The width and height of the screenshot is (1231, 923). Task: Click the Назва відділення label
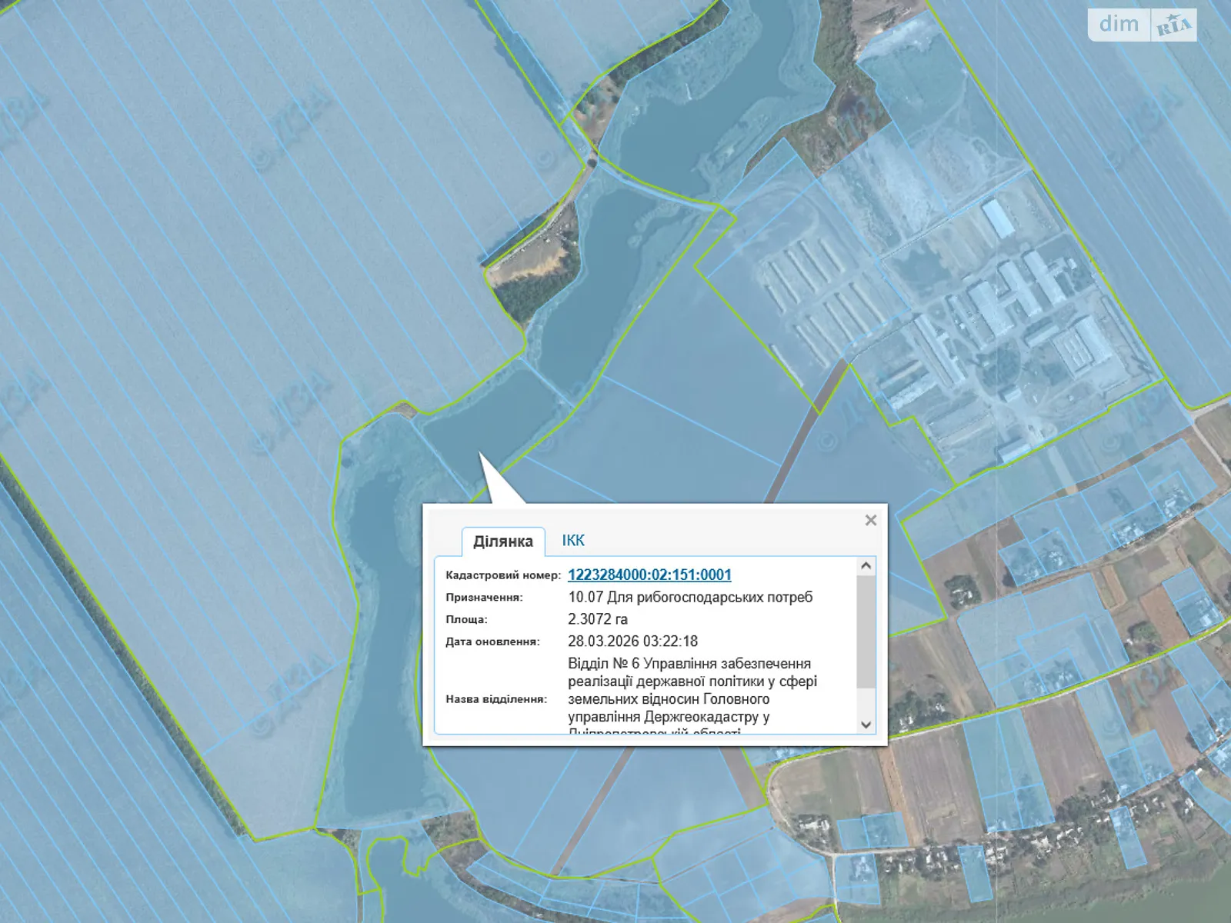(496, 699)
